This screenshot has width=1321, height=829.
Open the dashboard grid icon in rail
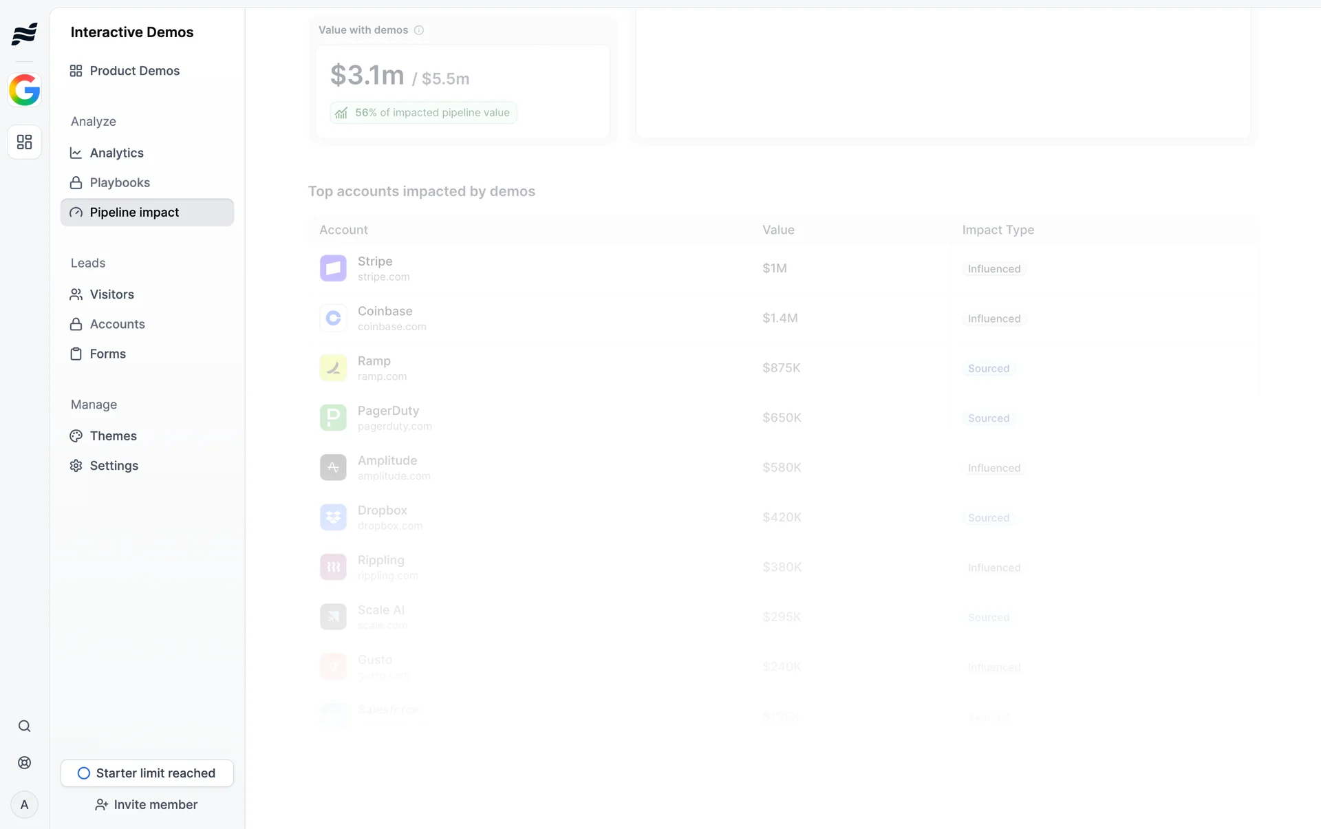pyautogui.click(x=25, y=142)
